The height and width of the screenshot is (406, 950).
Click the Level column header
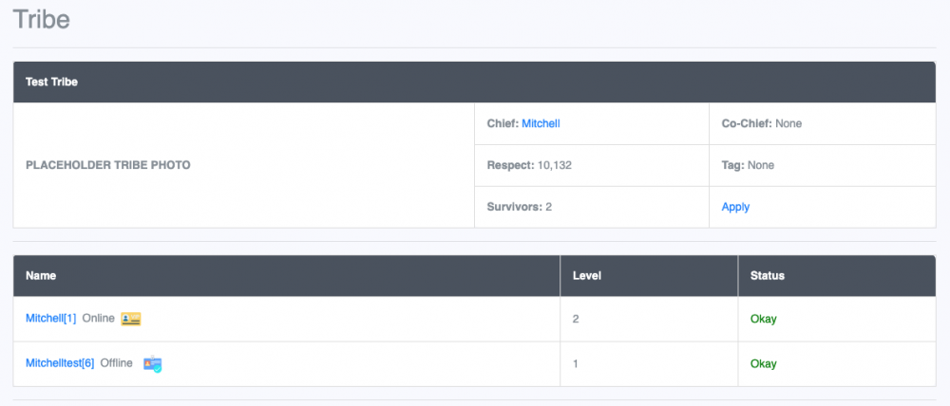(587, 276)
